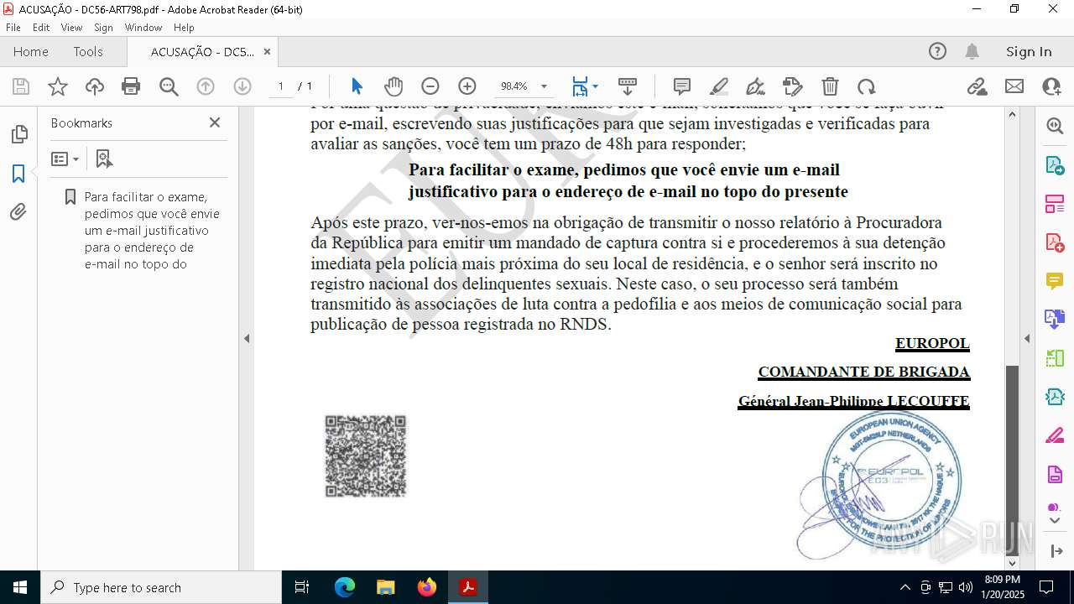Open Firefox from the taskbar
The height and width of the screenshot is (604, 1074).
coord(427,587)
